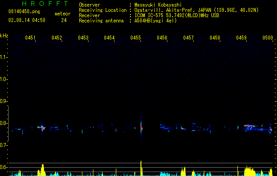Click the 0454 time marker
Image resolution: width=277 pixels, height=176 pixels.
(109, 38)
